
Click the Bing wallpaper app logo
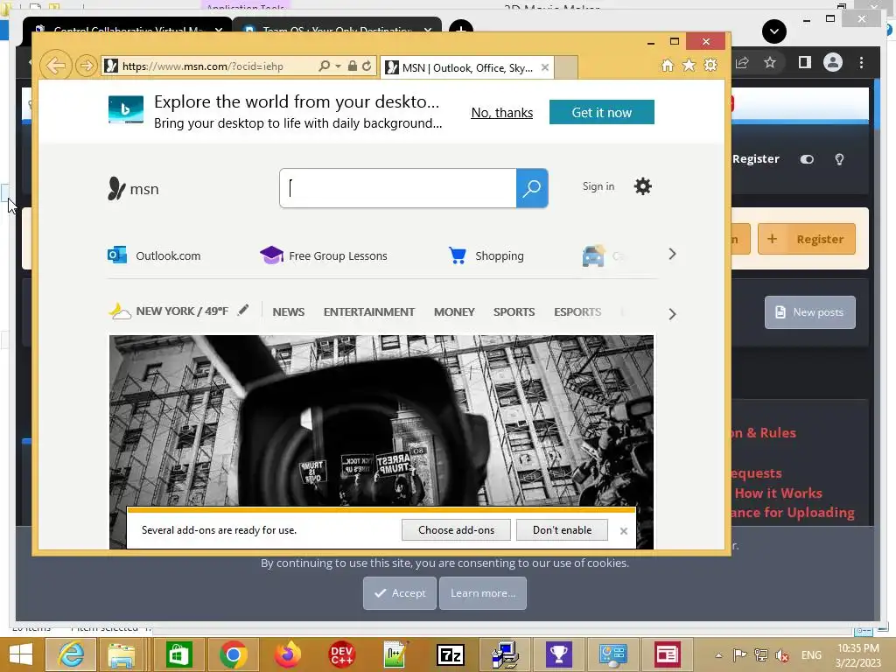click(126, 109)
